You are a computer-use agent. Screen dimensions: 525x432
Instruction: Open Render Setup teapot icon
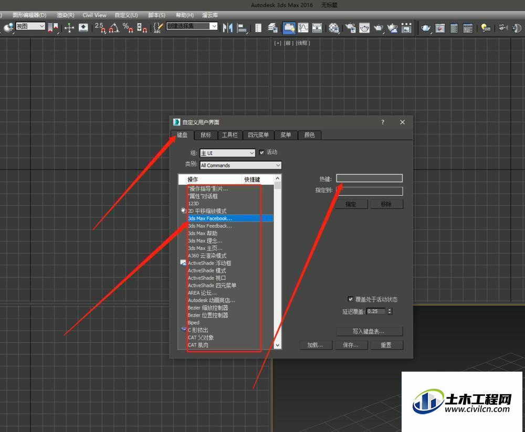click(351, 27)
